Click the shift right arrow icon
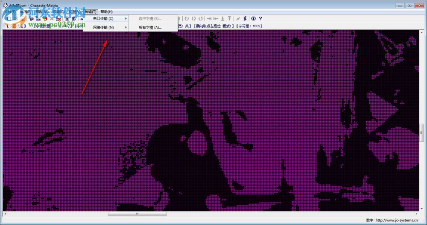The height and width of the screenshot is (225, 427). point(209,18)
